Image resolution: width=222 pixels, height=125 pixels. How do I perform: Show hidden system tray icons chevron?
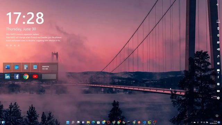[x=192, y=122]
